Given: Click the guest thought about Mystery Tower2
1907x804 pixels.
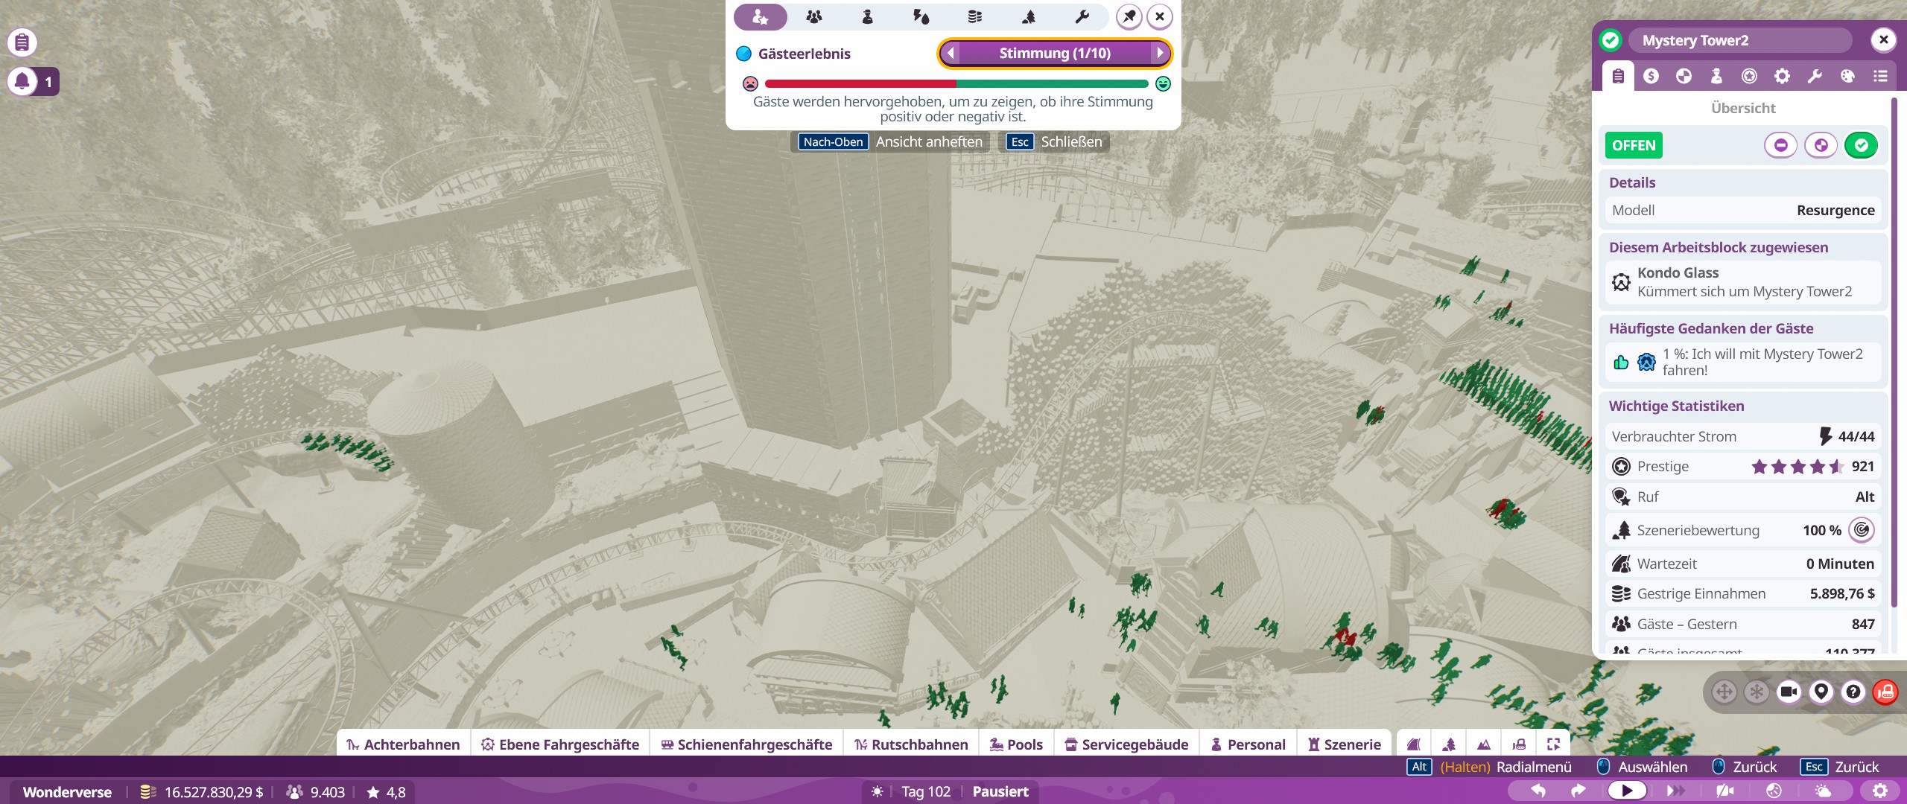Looking at the screenshot, I should point(1743,362).
